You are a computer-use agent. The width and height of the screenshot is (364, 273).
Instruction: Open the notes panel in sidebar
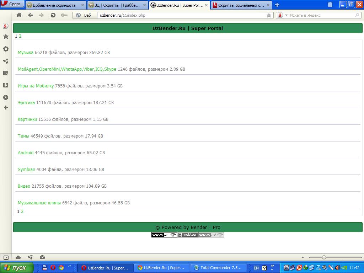click(6, 73)
